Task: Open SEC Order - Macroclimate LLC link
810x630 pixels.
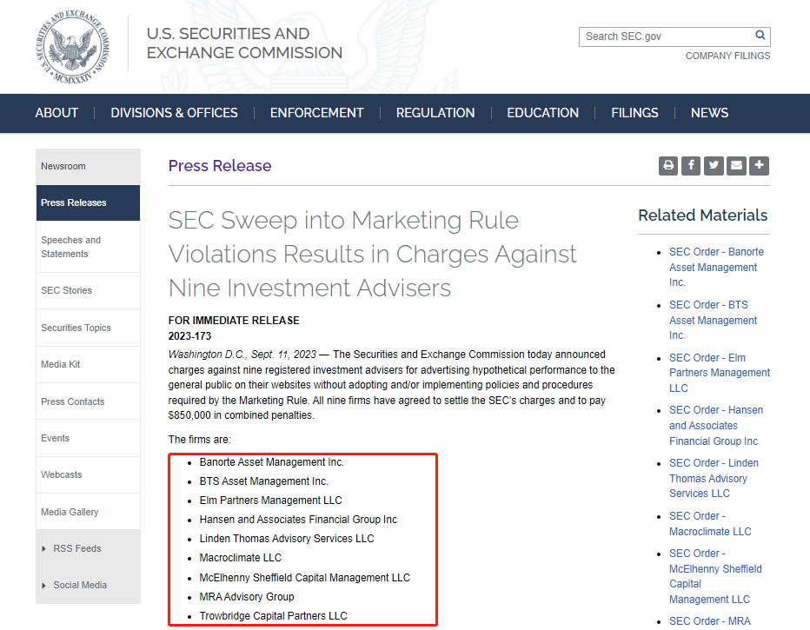Action: point(709,524)
